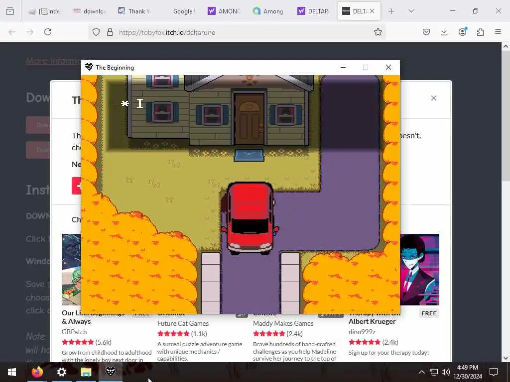Open a new browser tab
The height and width of the screenshot is (382, 510).
pos(391,11)
